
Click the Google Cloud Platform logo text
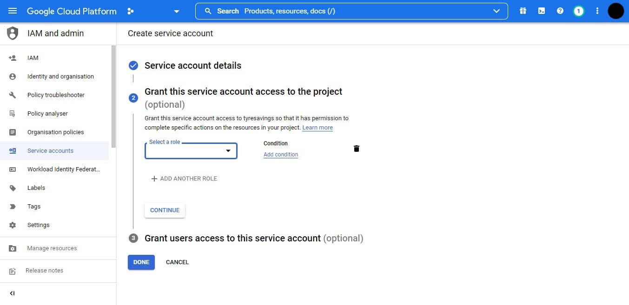pos(72,11)
